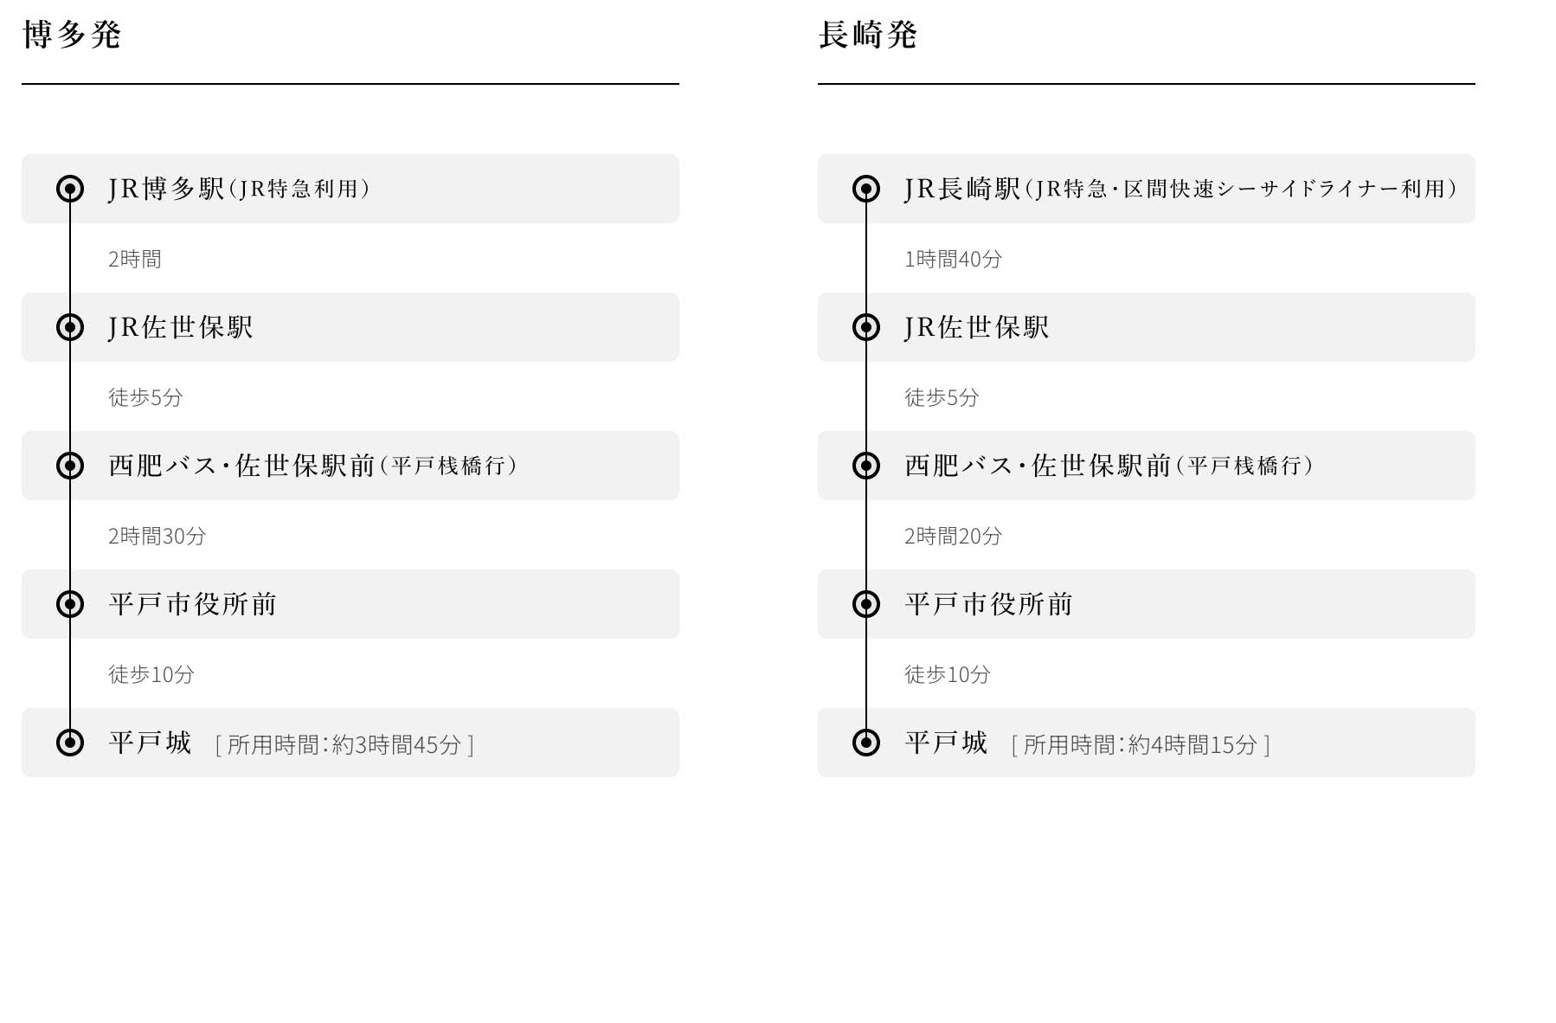Click the 平戸市役所前 marker in 博多発 route
The image size is (1556, 1023).
pyautogui.click(x=70, y=604)
